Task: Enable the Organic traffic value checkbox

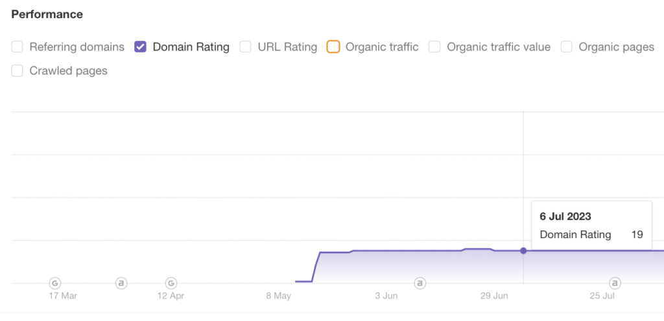Action: tap(434, 47)
